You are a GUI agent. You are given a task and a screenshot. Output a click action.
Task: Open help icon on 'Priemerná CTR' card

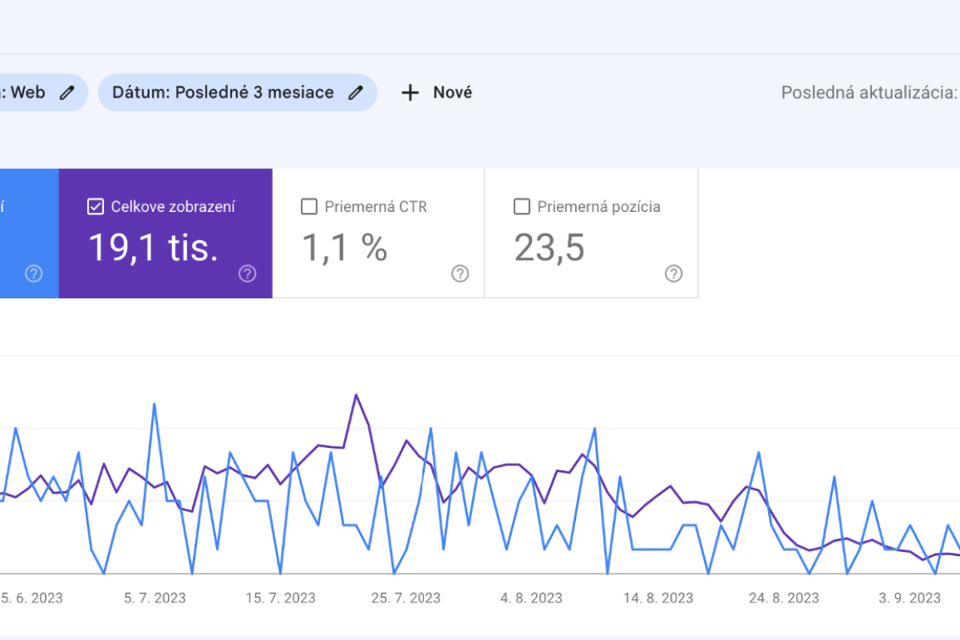point(460,274)
